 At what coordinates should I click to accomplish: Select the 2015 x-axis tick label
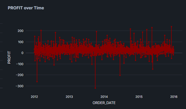pyautogui.click(x=139, y=97)
